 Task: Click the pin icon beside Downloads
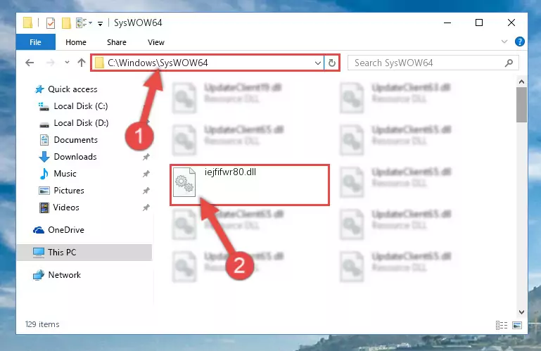tap(146, 157)
